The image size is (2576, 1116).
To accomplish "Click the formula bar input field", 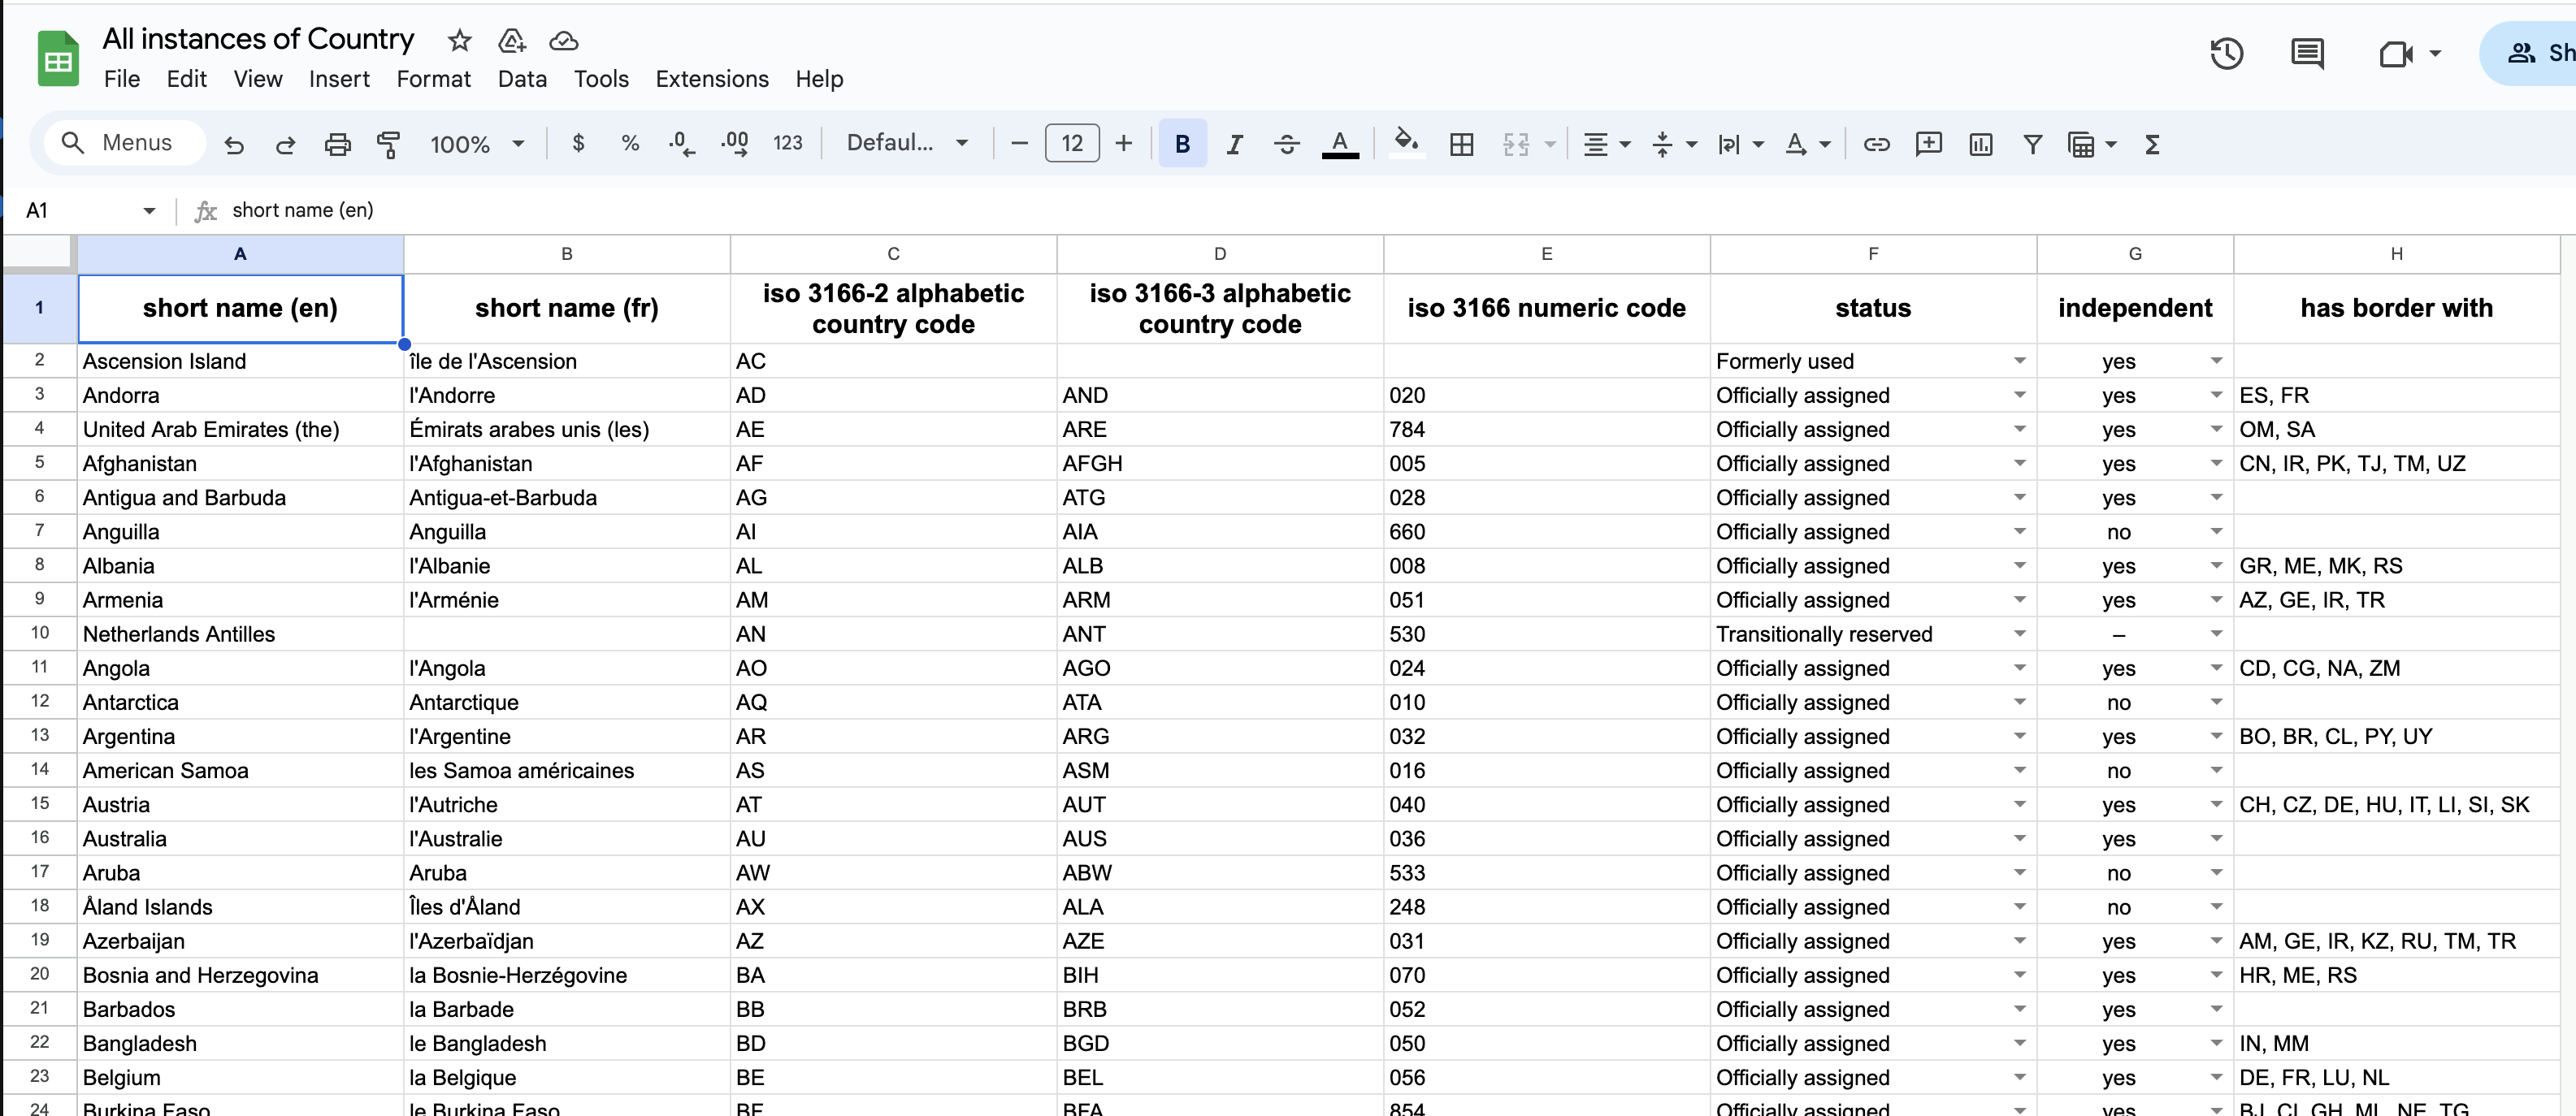I will pyautogui.click(x=600, y=210).
